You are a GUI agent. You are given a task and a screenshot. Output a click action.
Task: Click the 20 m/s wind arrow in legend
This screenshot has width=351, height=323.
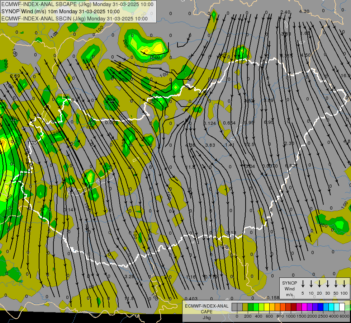point(319,284)
